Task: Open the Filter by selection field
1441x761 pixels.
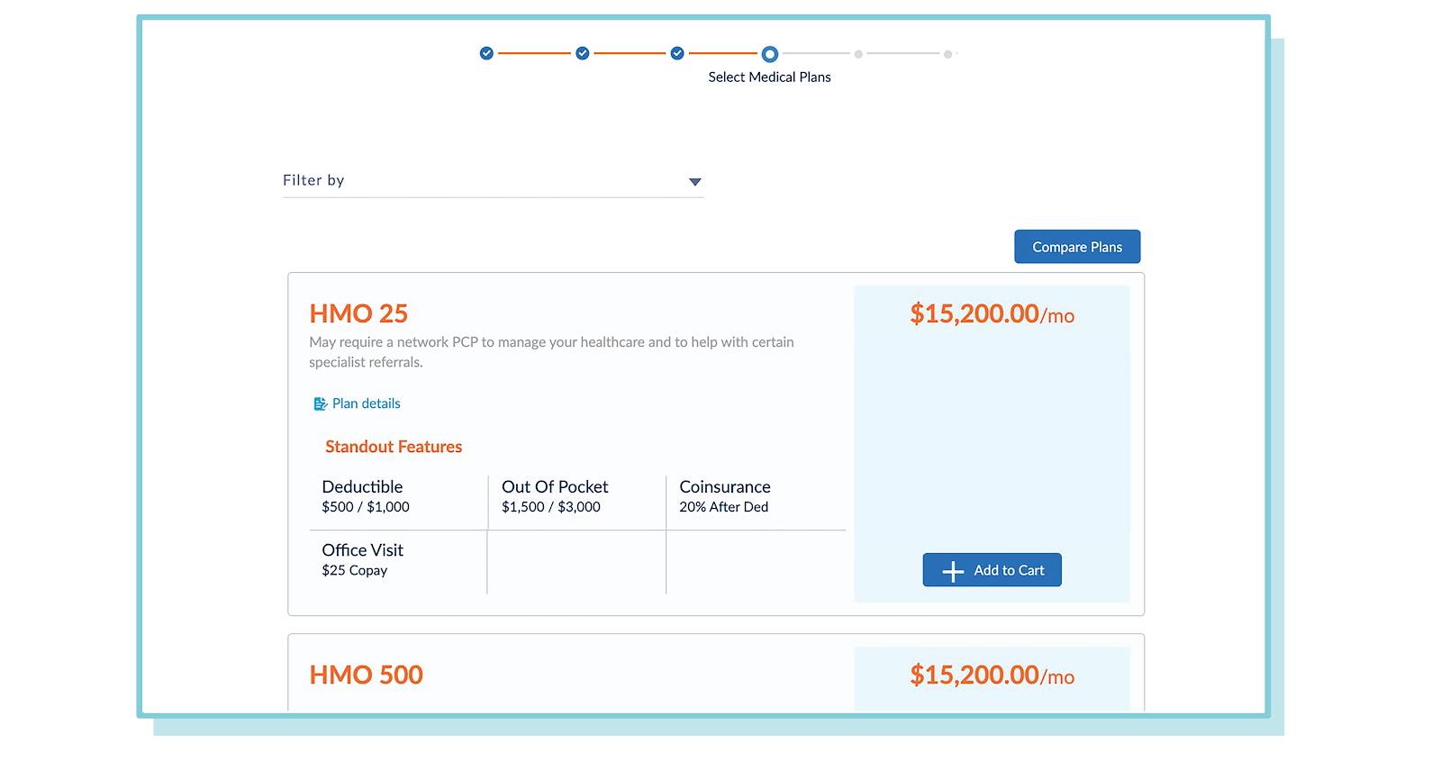Action: click(491, 180)
